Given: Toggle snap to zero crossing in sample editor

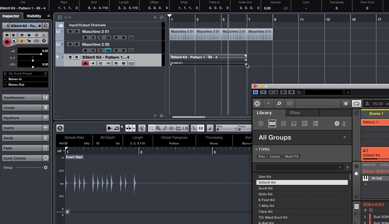Looking at the screenshot, I should 194,128.
